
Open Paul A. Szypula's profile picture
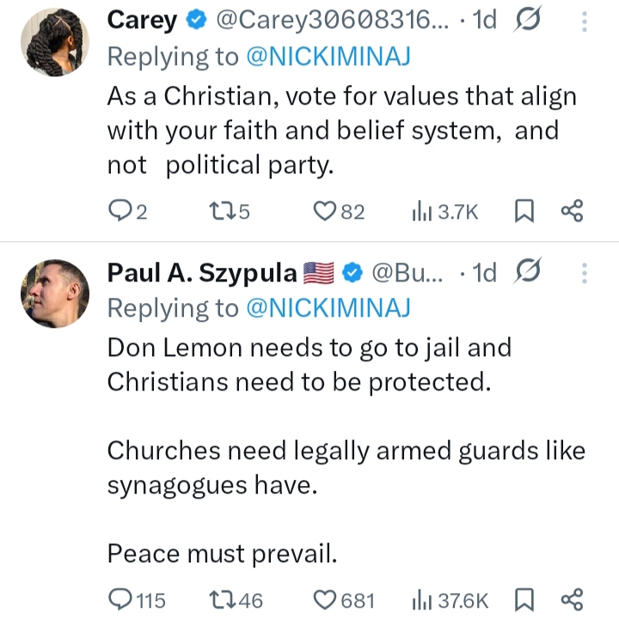[55, 294]
